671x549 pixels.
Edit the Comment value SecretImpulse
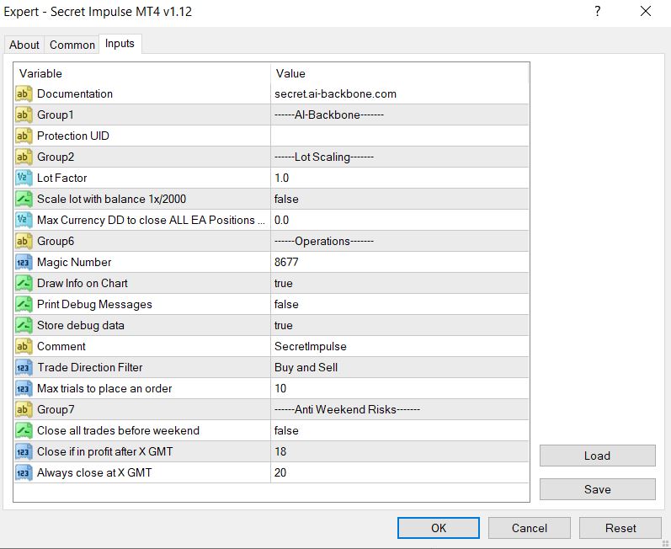pyautogui.click(x=400, y=346)
